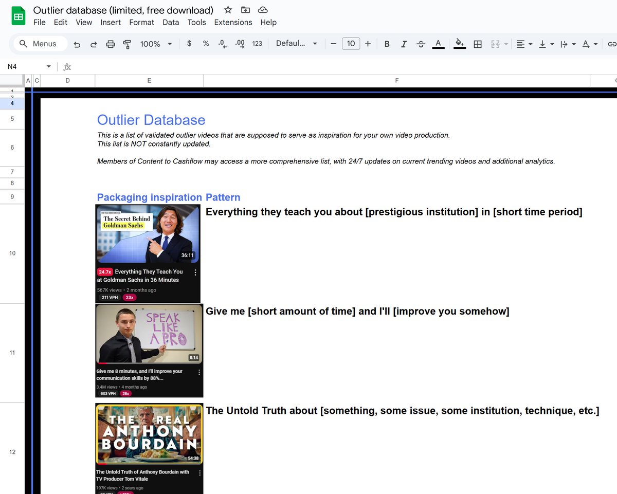This screenshot has width=617, height=494.
Task: Open the Data menu
Action: 171,22
